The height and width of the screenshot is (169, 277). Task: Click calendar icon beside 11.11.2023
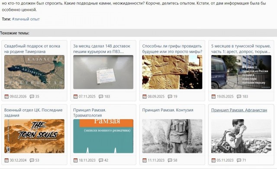145,160
